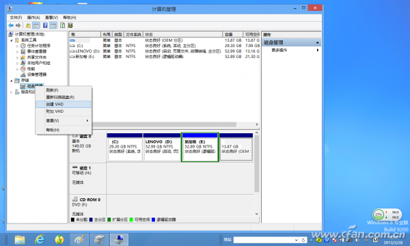410x246 pixels.
Task: Show hidden icons in the system tray
Action: coord(311,240)
